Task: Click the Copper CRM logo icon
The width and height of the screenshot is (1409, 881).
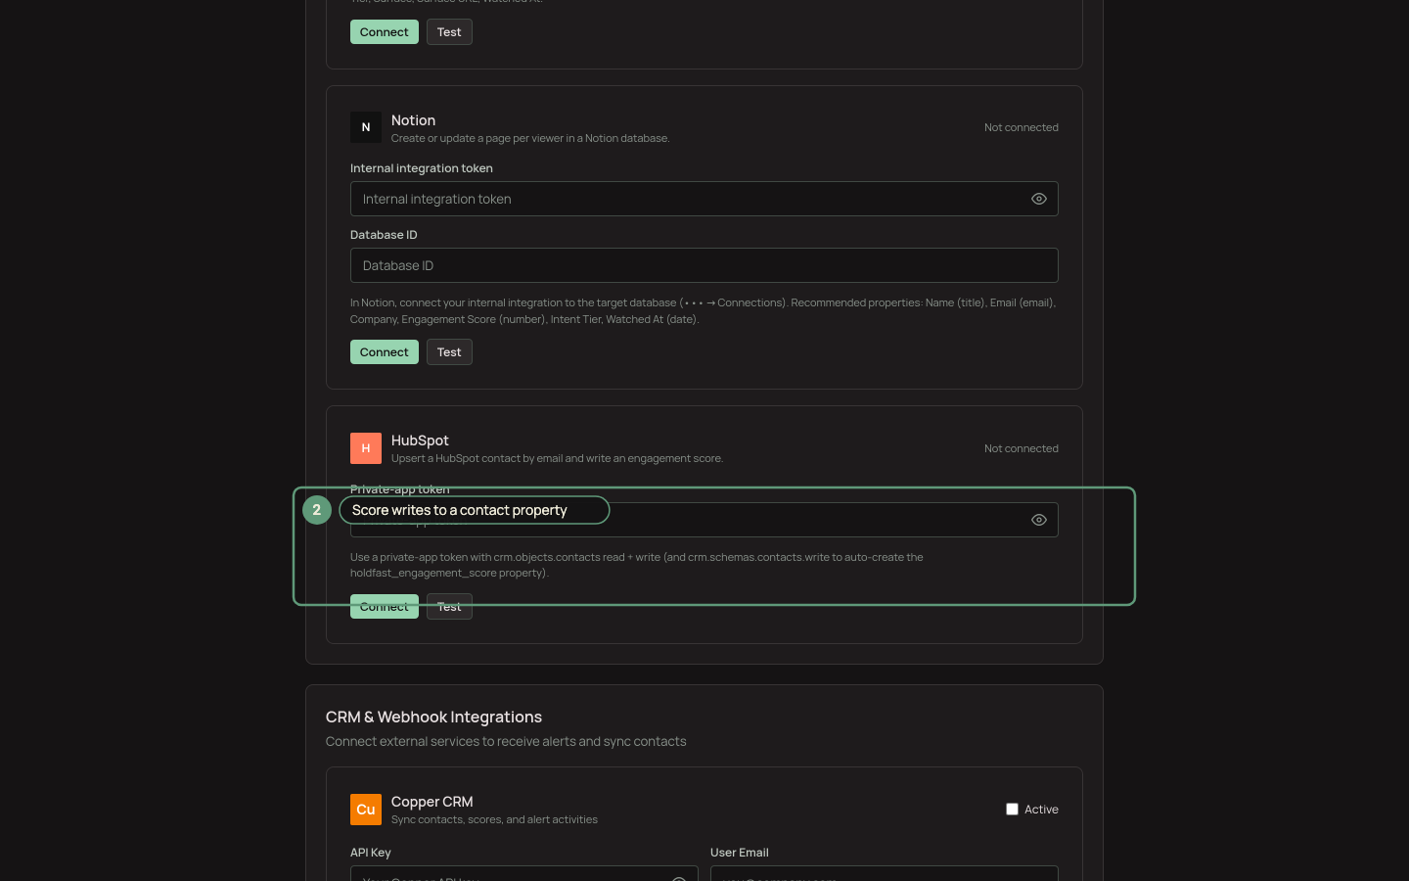Action: pyautogui.click(x=366, y=810)
